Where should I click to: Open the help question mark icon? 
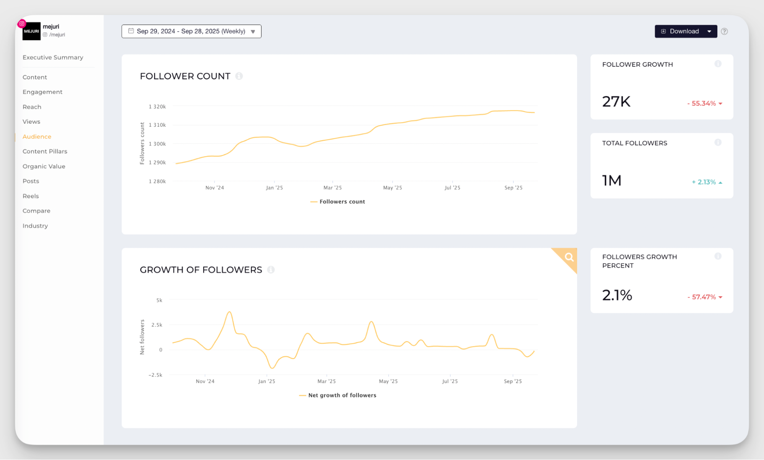724,31
